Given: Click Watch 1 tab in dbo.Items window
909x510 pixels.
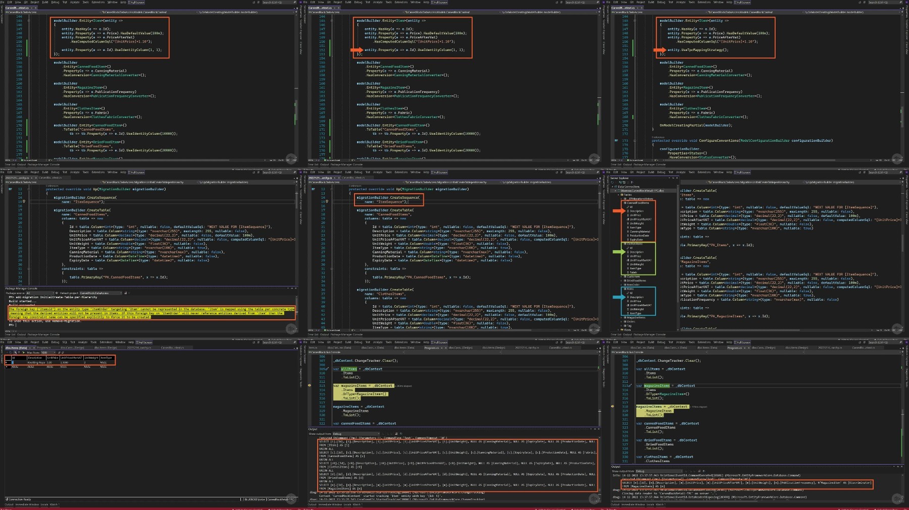Looking at the screenshot, I should 55,504.
